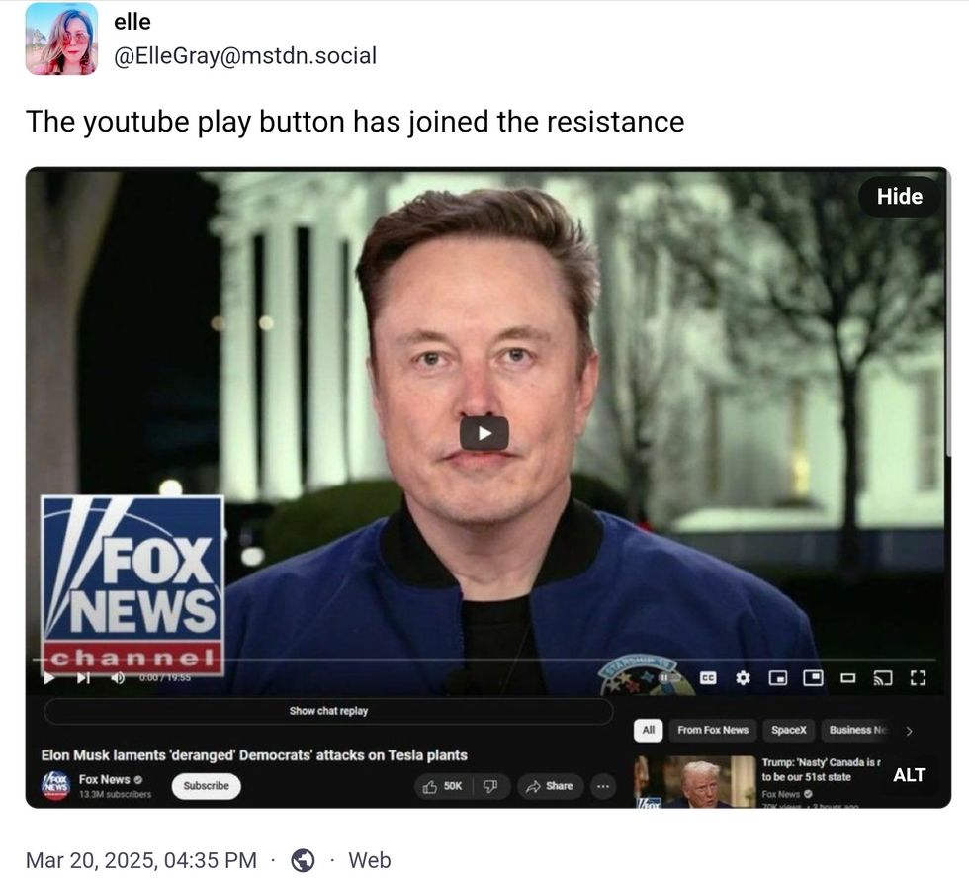Click the central YouTube play button overlay
This screenshot has width=969, height=882.
[x=484, y=433]
